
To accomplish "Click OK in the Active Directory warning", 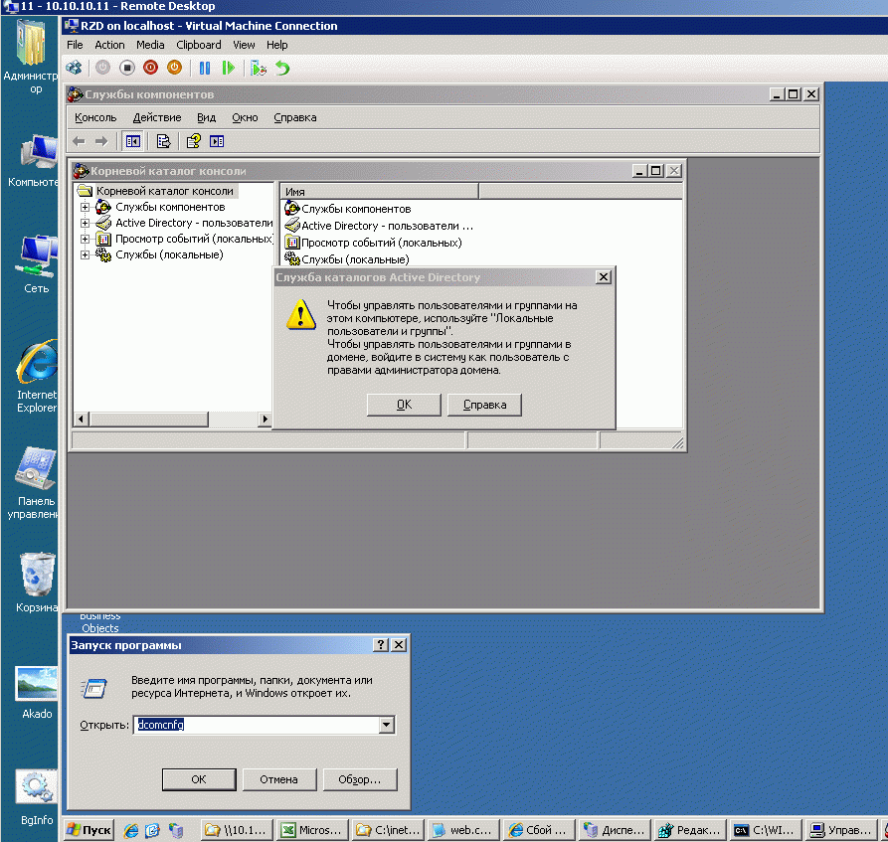I will [x=404, y=405].
